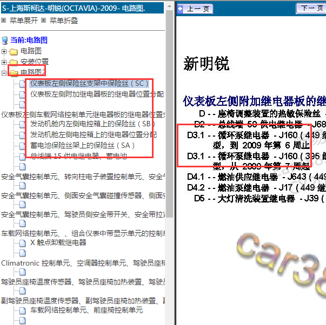Open 安全气囊控制单元、驾驶员侧安全带开关 entry
Image resolution: width=326 pixels, height=325 pixels.
[x=83, y=214]
